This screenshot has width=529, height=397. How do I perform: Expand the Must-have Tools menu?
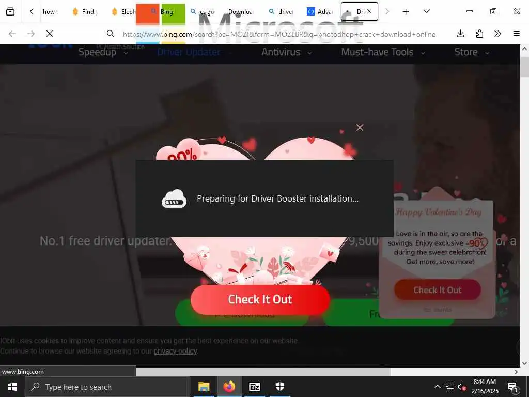(383, 52)
